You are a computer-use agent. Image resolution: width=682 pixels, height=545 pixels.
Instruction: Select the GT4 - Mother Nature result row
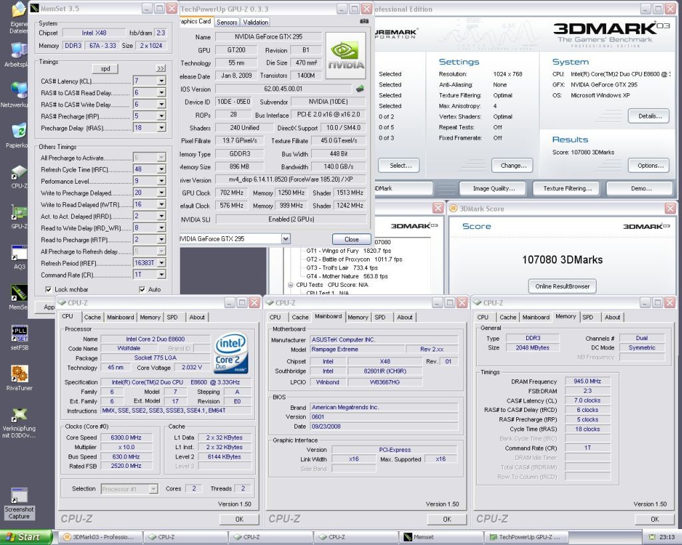point(346,276)
